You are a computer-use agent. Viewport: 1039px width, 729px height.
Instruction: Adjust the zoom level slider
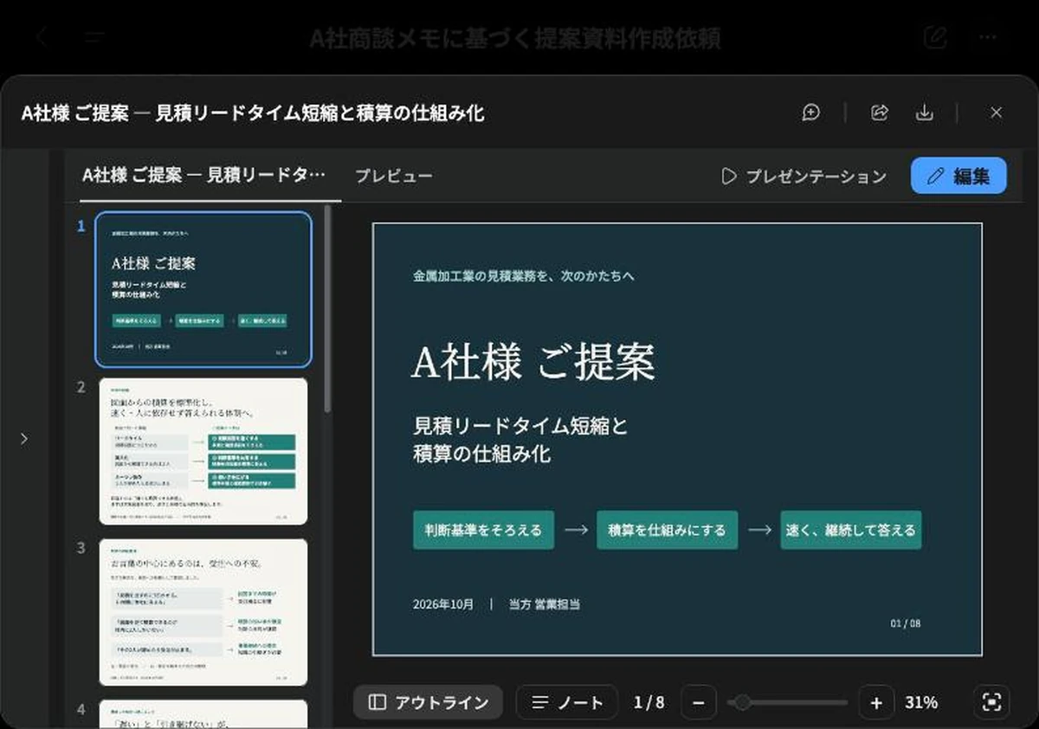[788, 702]
